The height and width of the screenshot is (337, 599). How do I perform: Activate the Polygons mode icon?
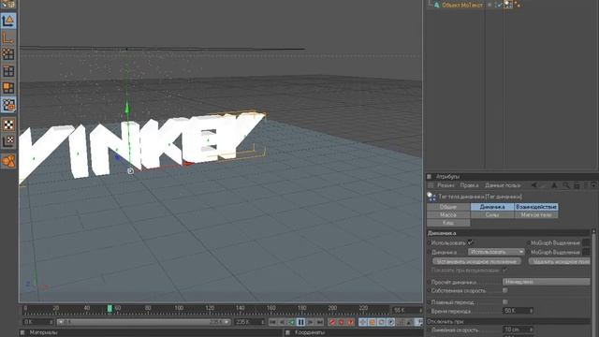point(8,88)
